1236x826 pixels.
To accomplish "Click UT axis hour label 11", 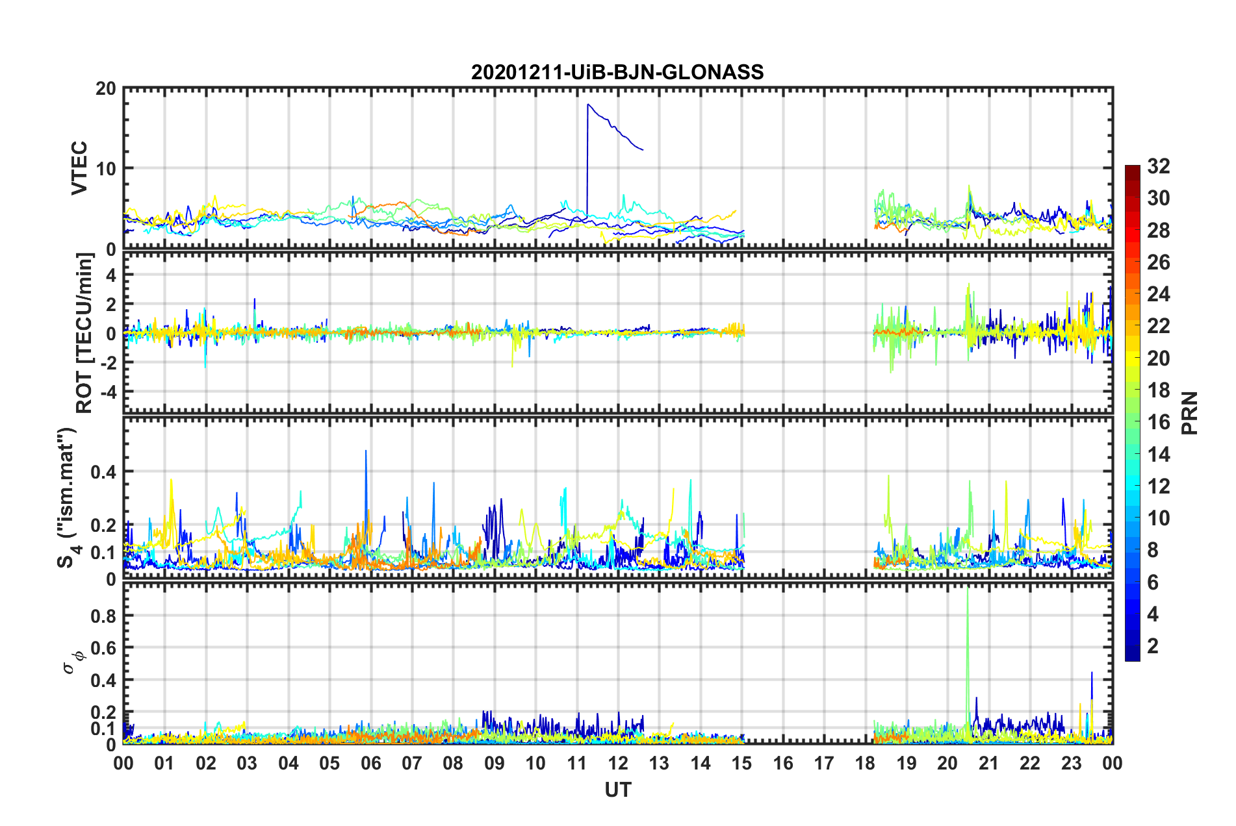I will coord(577,763).
